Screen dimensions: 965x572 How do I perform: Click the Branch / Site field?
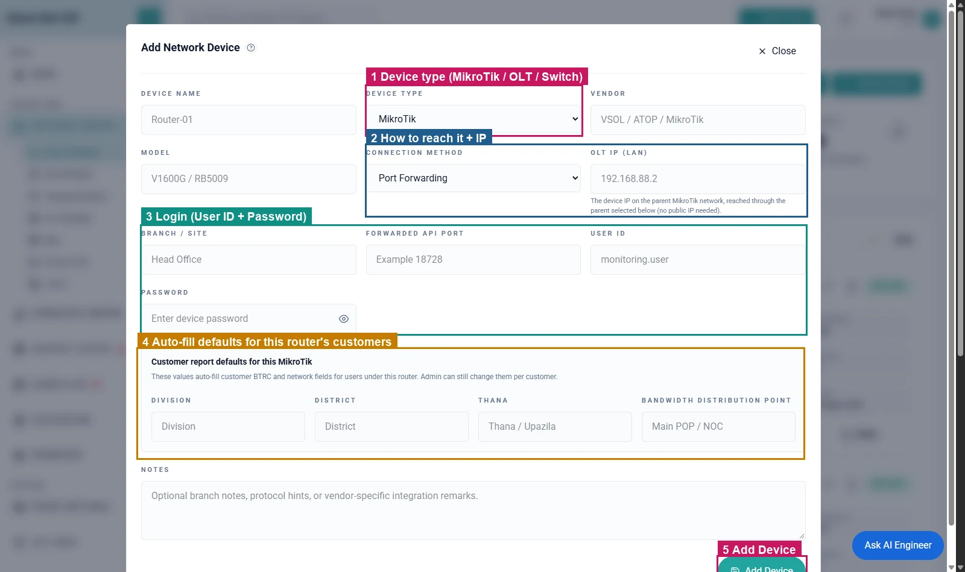248,260
